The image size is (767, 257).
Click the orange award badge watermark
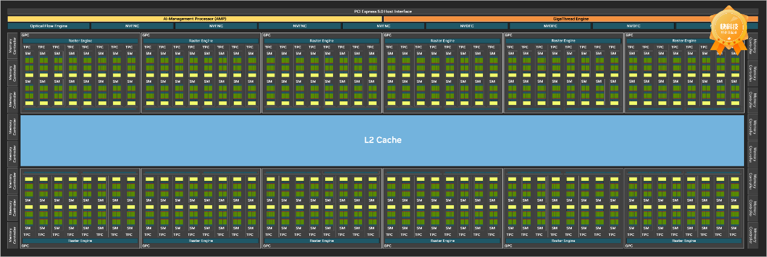728,29
